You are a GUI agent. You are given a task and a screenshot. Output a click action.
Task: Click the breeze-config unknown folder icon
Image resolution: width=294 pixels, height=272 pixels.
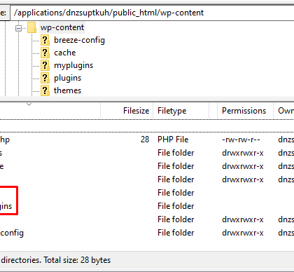tap(45, 40)
